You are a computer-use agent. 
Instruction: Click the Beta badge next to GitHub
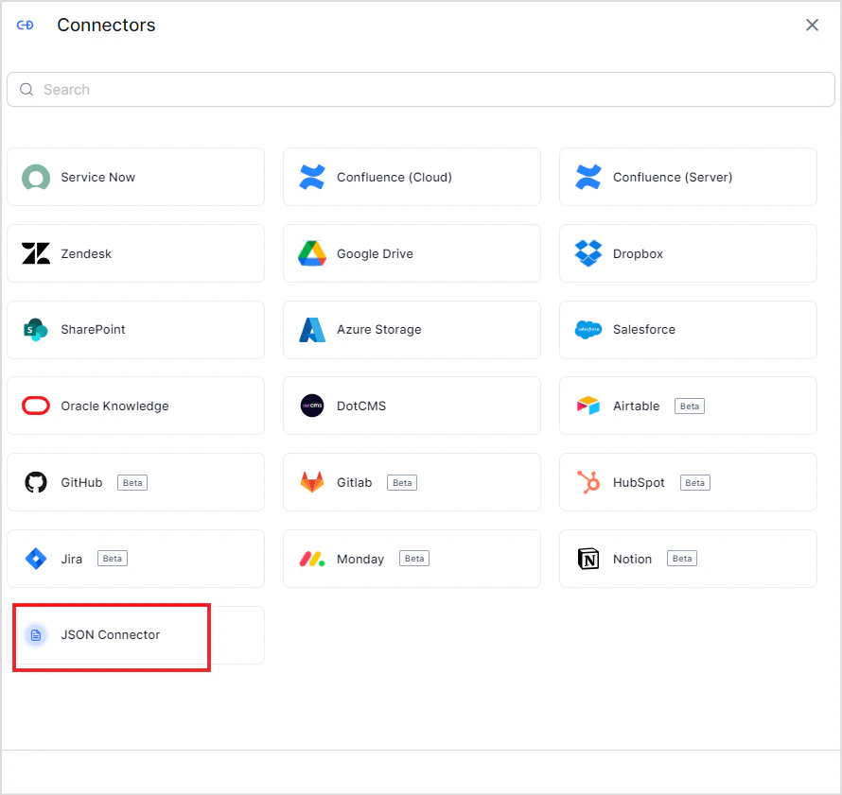click(x=132, y=482)
